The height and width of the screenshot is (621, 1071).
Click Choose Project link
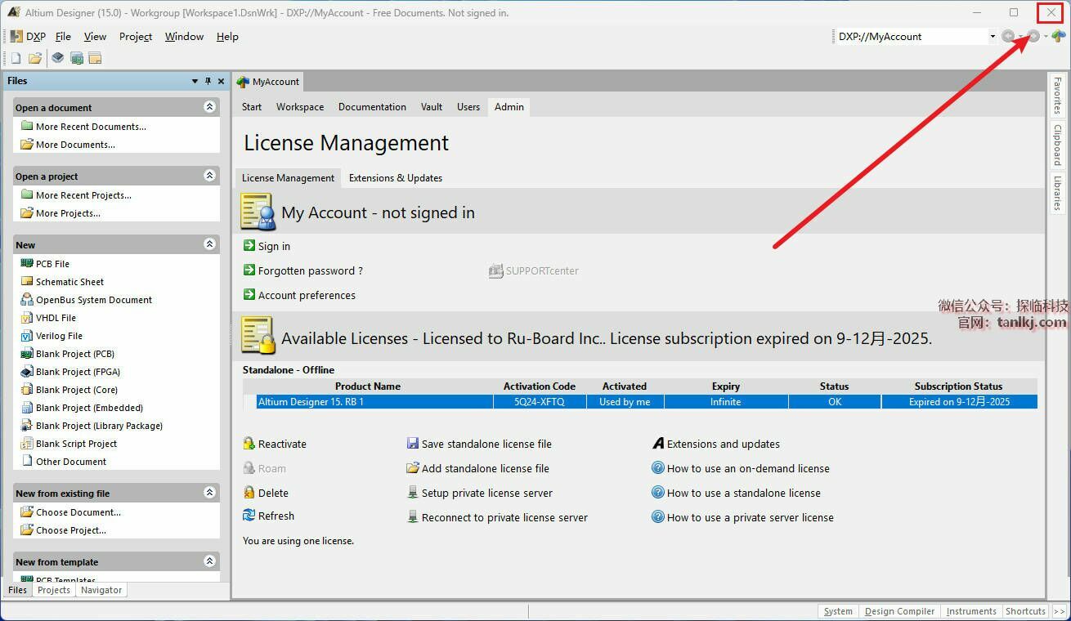point(71,530)
